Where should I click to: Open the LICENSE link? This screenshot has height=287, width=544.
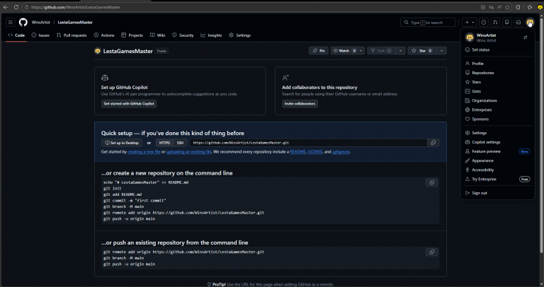[x=315, y=152]
